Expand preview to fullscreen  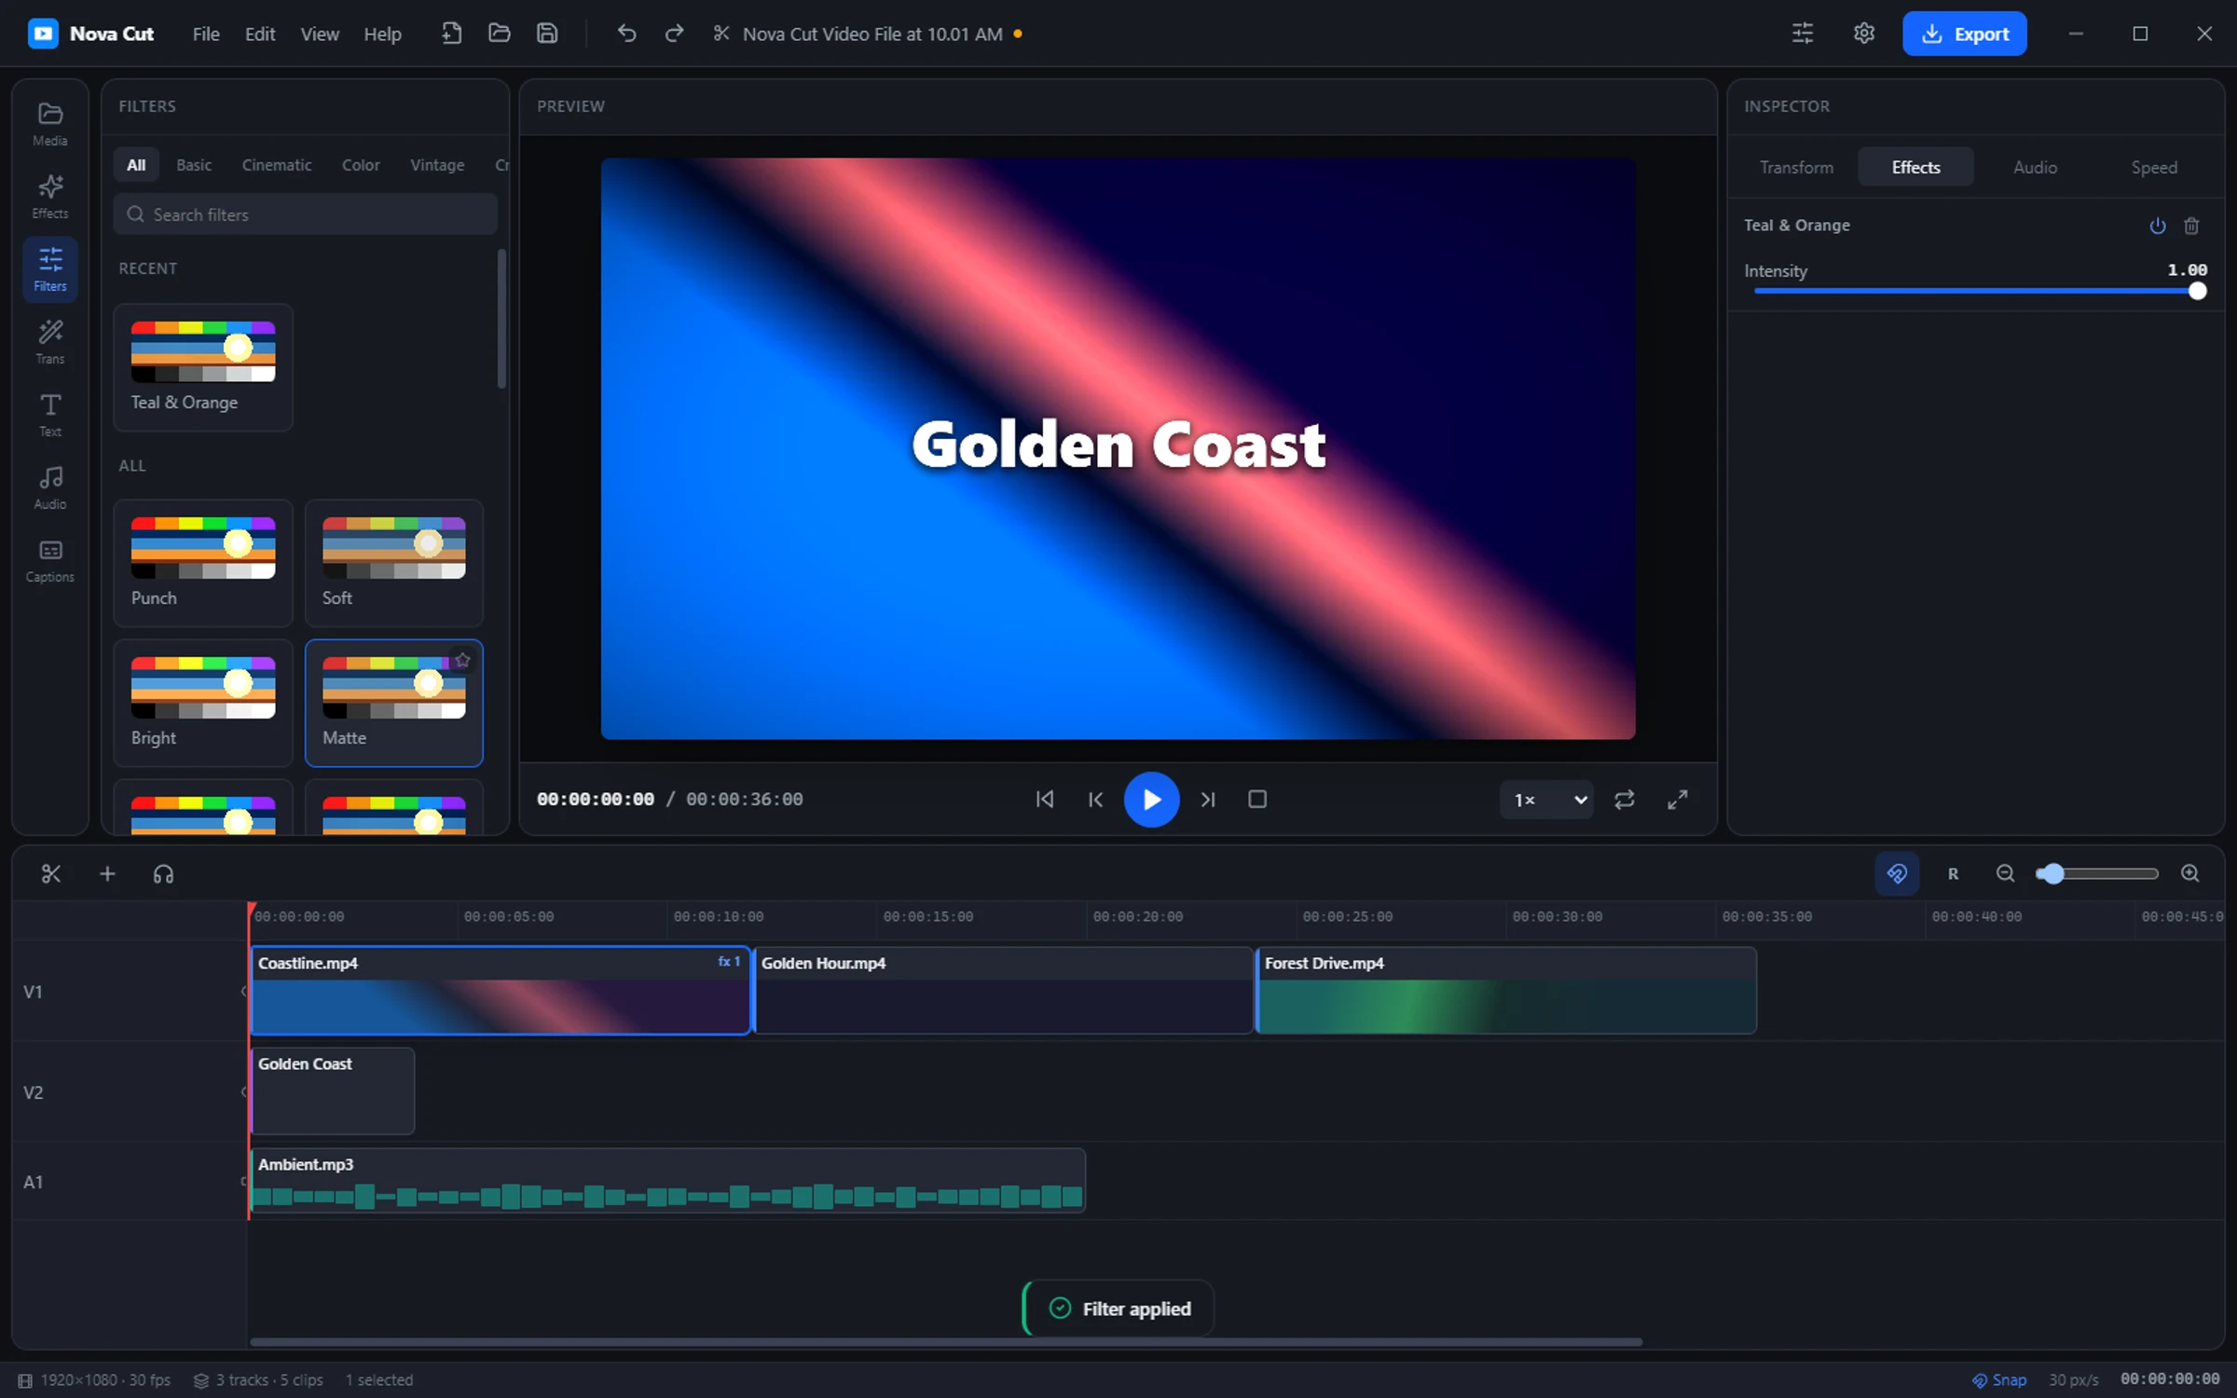1678,800
